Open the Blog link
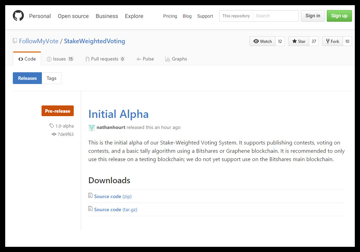360x252 pixels. 187,16
